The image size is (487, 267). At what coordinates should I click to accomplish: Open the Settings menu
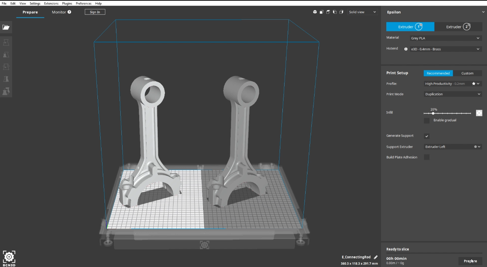(x=35, y=3)
